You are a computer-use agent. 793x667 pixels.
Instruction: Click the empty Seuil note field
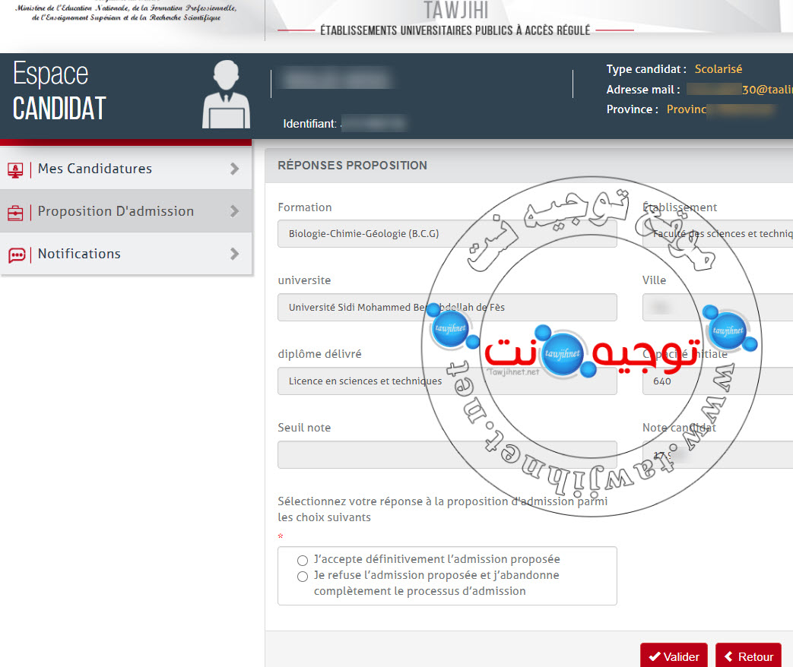(x=447, y=454)
